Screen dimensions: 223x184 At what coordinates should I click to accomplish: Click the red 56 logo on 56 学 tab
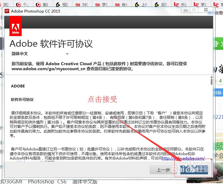pyautogui.click(x=98, y=5)
